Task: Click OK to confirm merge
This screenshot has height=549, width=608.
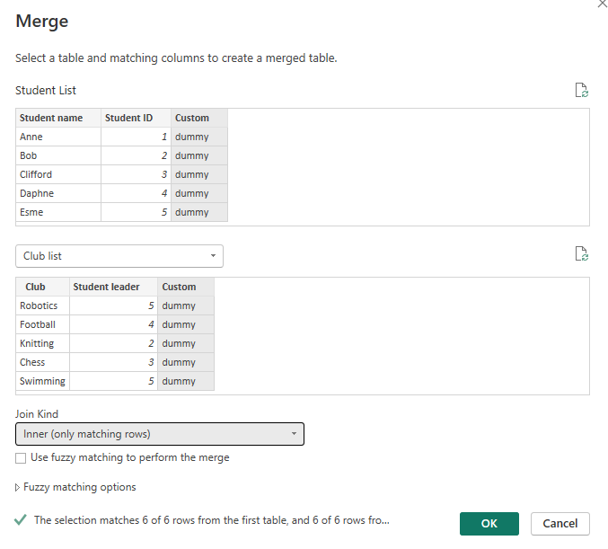Action: point(489,523)
